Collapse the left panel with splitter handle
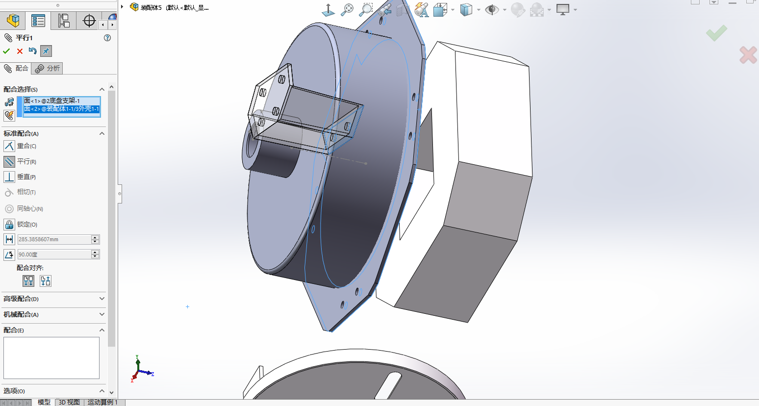The height and width of the screenshot is (406, 759). coord(120,194)
